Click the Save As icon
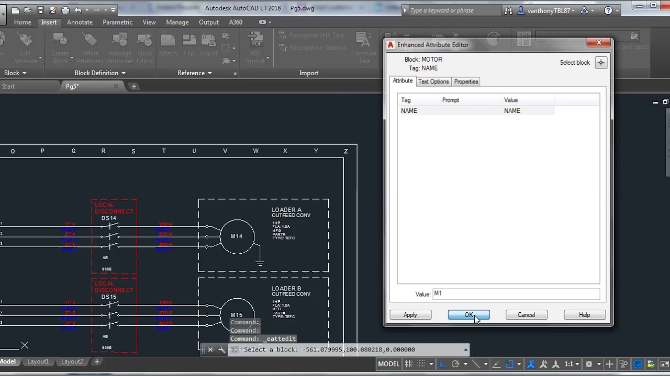 click(52, 10)
